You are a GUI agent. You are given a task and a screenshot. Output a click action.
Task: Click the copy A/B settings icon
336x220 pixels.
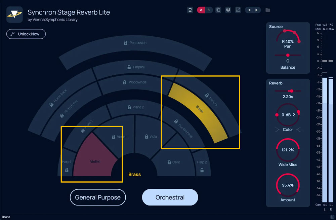click(218, 10)
